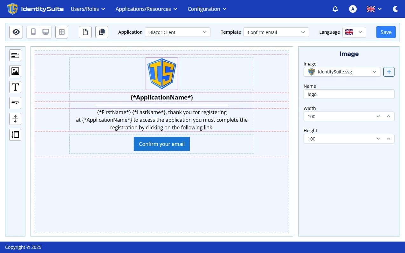
Task: Select the vertical spacer tool
Action: tap(15, 119)
